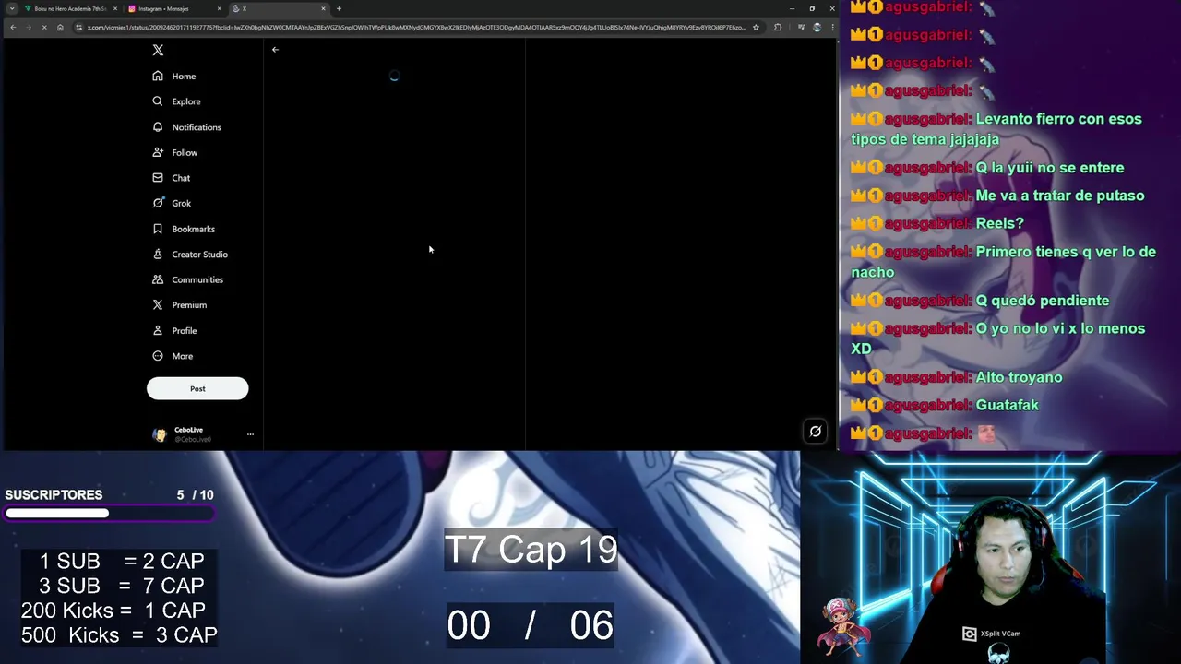Select the active X tab
This screenshot has width=1181, height=664.
tap(278, 8)
